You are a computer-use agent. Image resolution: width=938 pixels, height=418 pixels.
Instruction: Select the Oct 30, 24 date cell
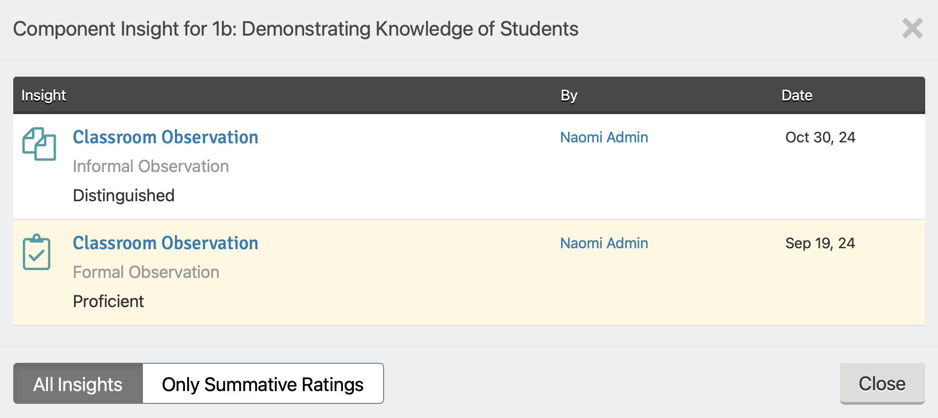(820, 137)
